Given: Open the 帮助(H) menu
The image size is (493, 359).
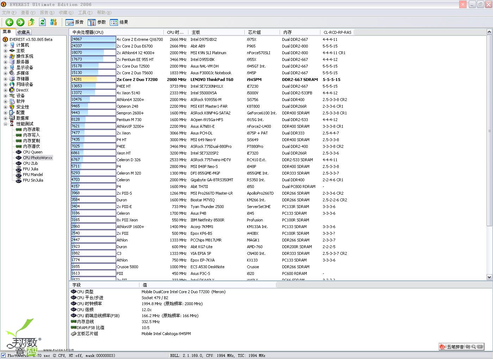Looking at the screenshot, I should (104, 12).
